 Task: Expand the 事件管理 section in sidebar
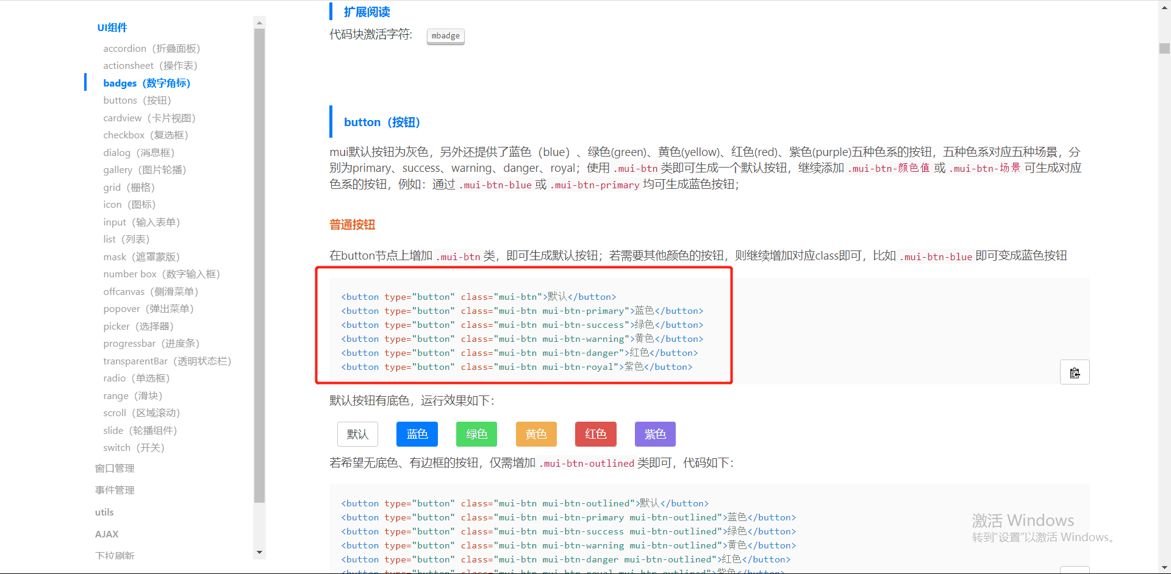tap(114, 489)
